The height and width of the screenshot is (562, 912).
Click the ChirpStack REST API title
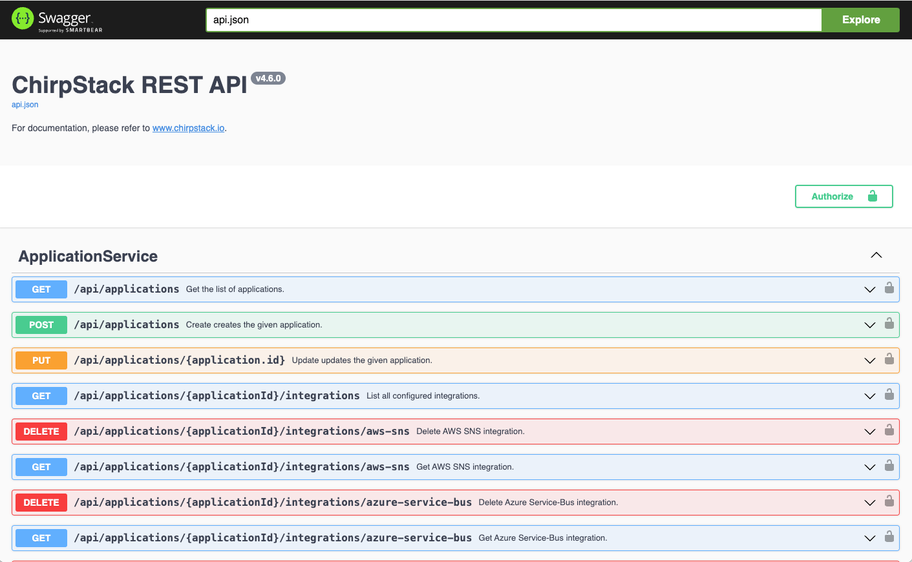pos(129,85)
